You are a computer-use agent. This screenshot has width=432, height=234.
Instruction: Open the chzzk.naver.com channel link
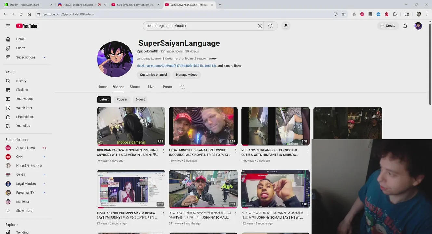[177, 66]
